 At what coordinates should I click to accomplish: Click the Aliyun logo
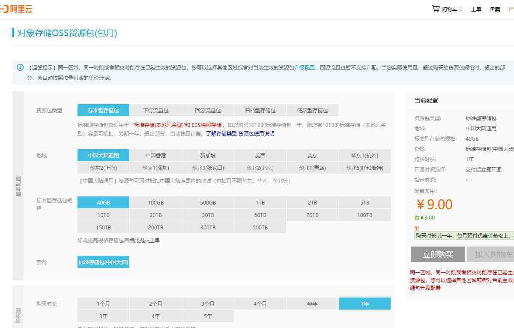click(16, 9)
